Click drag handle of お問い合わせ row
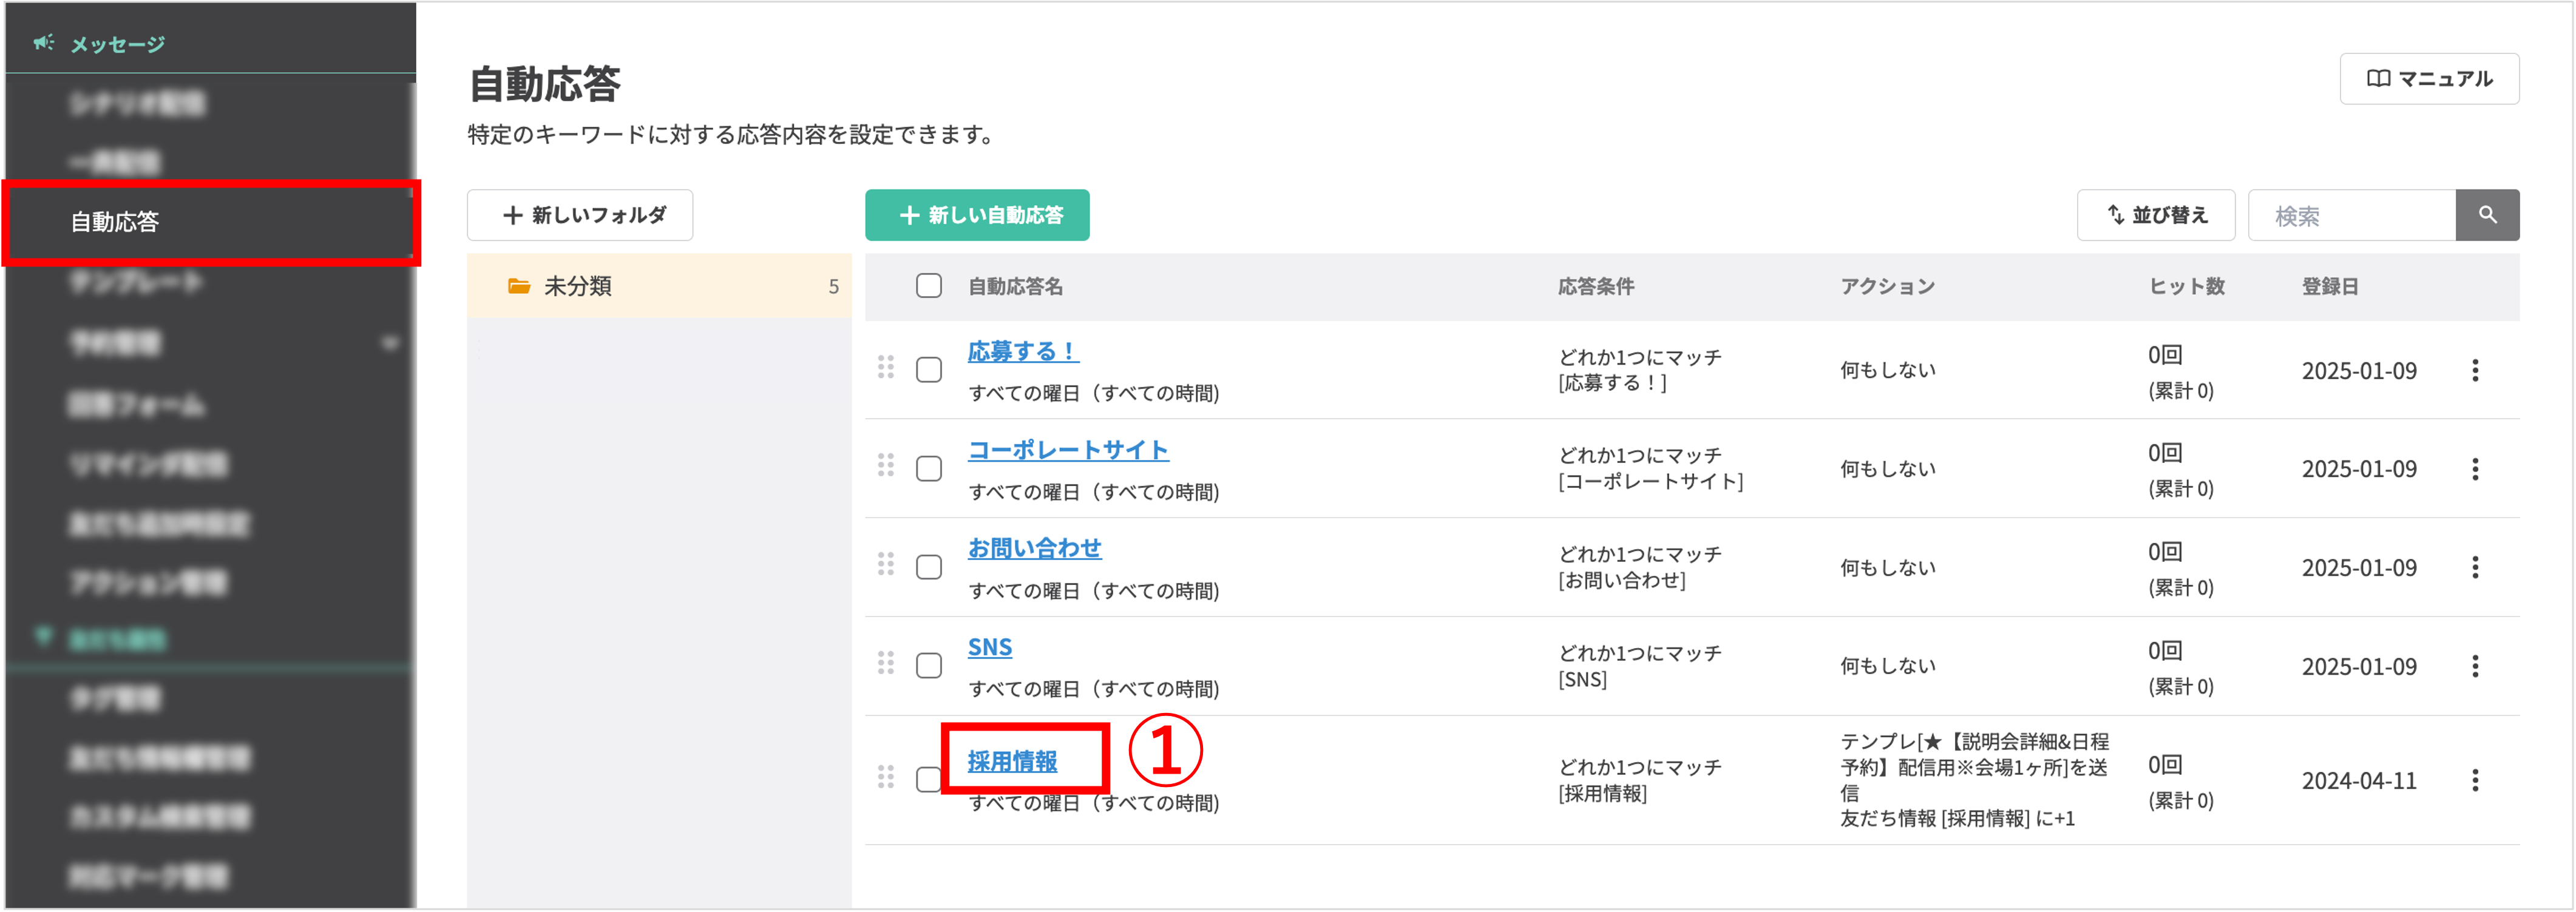The width and height of the screenshot is (2576, 912). pos(885,565)
